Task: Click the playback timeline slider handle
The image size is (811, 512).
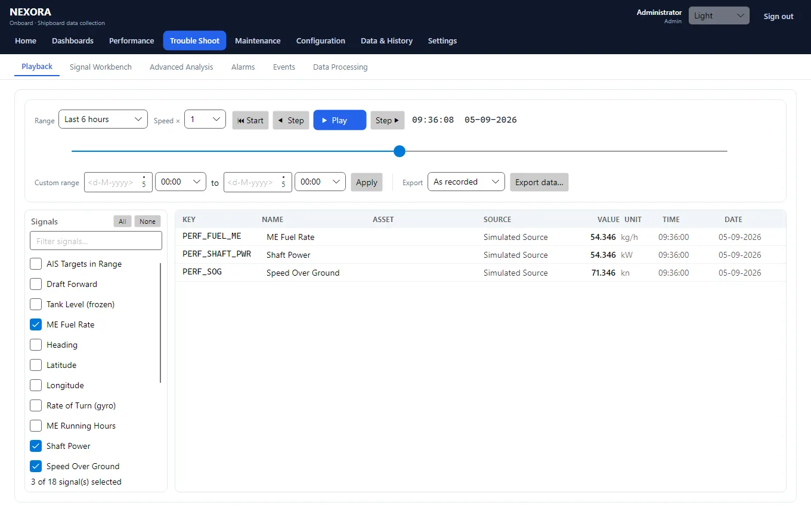Action: pyautogui.click(x=400, y=151)
